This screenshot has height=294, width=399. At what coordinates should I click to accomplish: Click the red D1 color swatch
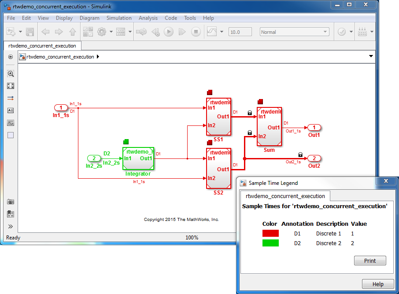pos(270,233)
